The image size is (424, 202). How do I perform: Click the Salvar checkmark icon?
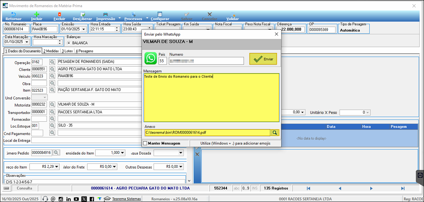pos(187,14)
